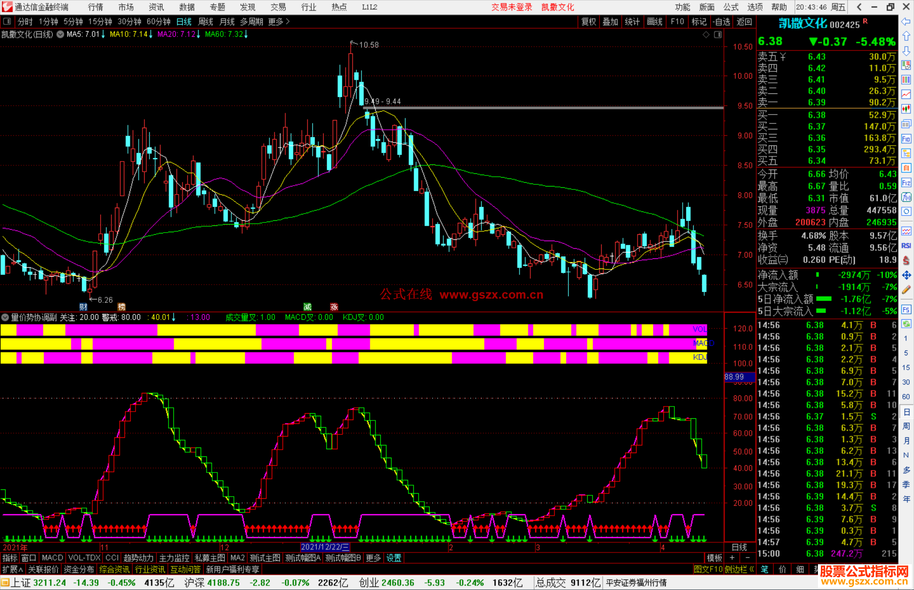The image size is (914, 590).
Task: Switch to 资金分布 tab
Action: coord(79,569)
